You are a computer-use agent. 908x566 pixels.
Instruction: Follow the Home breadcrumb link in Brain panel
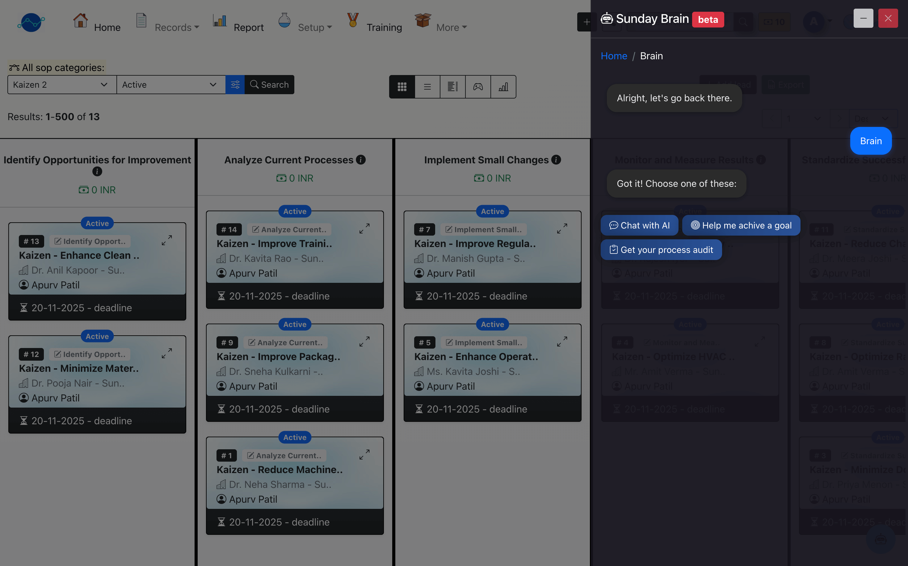(614, 56)
